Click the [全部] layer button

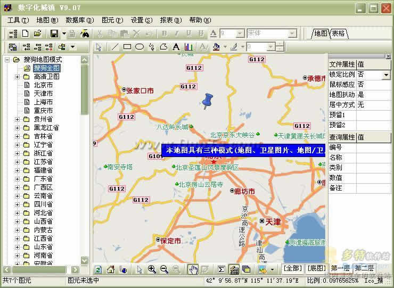pos(292,268)
